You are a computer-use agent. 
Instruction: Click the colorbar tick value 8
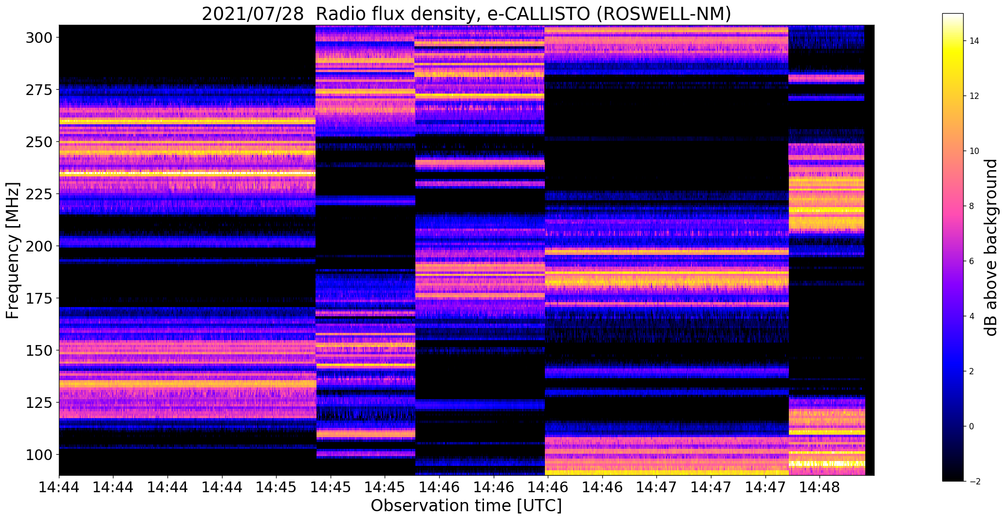[972, 206]
